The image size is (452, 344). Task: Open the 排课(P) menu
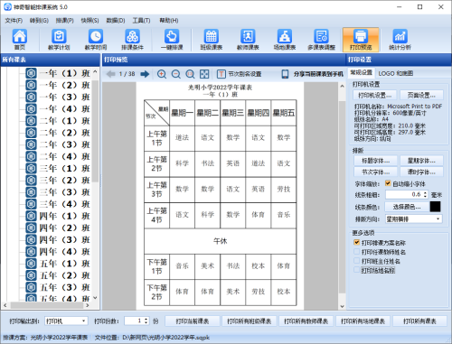[64, 21]
